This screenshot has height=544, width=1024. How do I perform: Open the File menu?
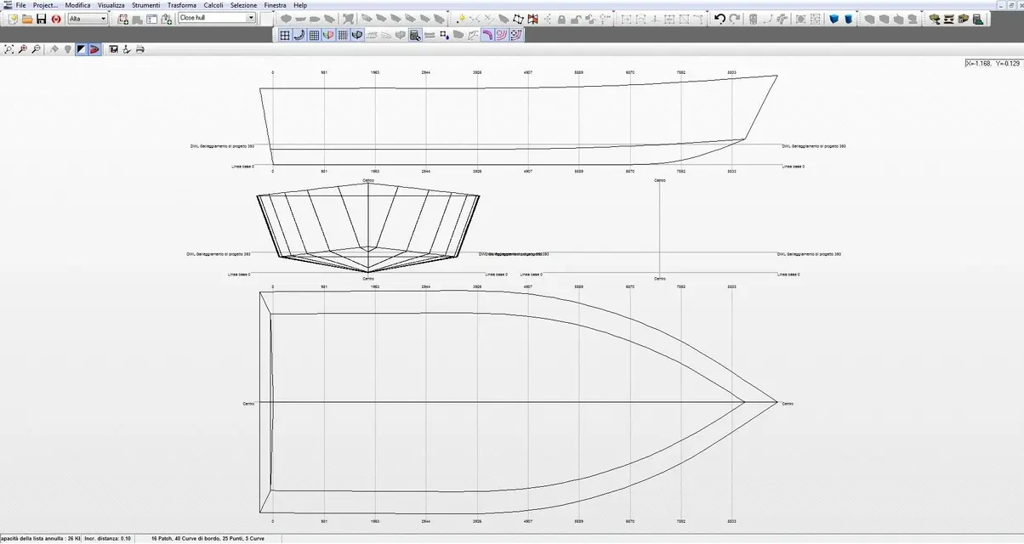pyautogui.click(x=21, y=5)
